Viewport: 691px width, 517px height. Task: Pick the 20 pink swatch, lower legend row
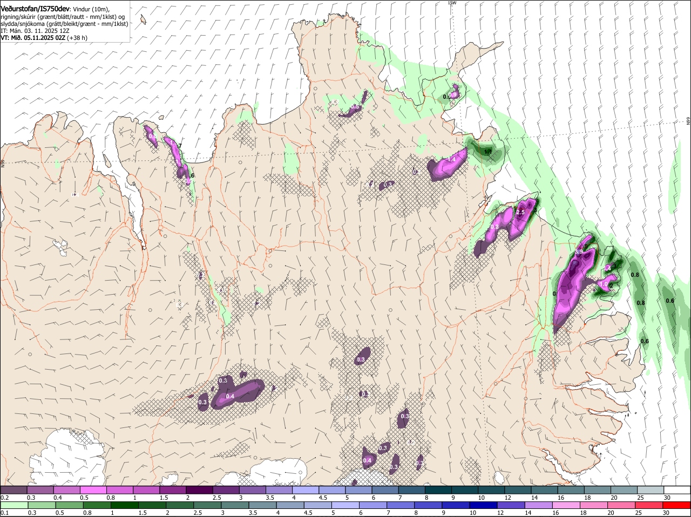[x=621, y=505]
